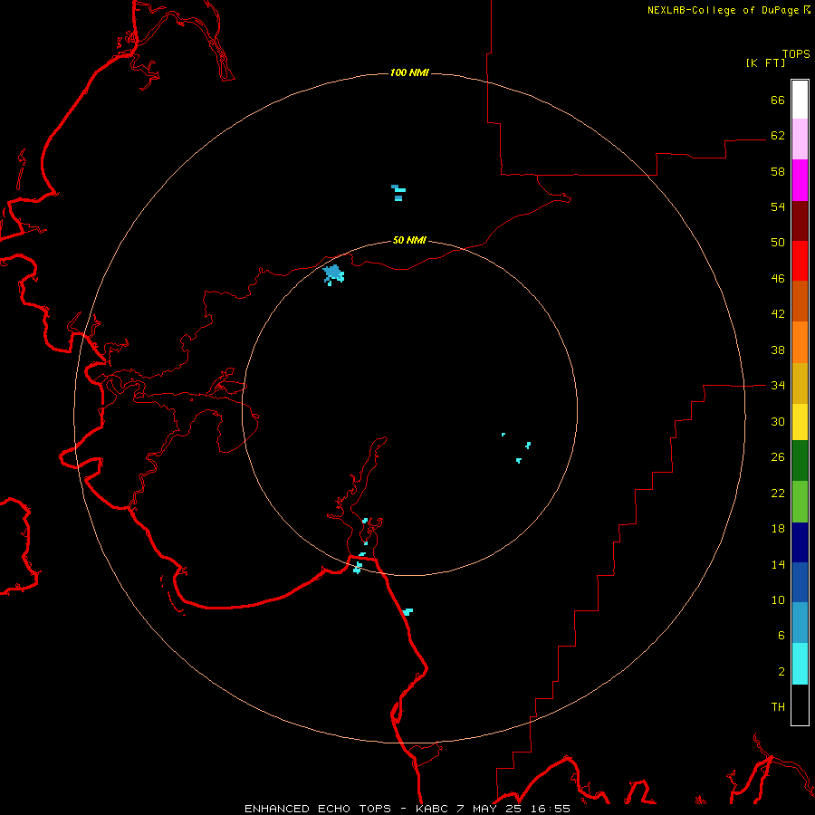The image size is (815, 815).
Task: Select the TOPS legend title
Action: (796, 53)
